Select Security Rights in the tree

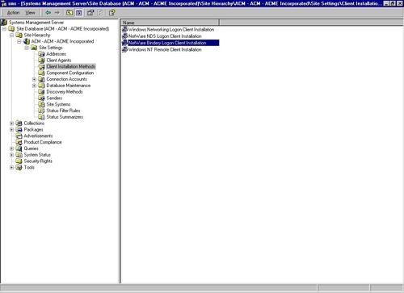click(38, 161)
